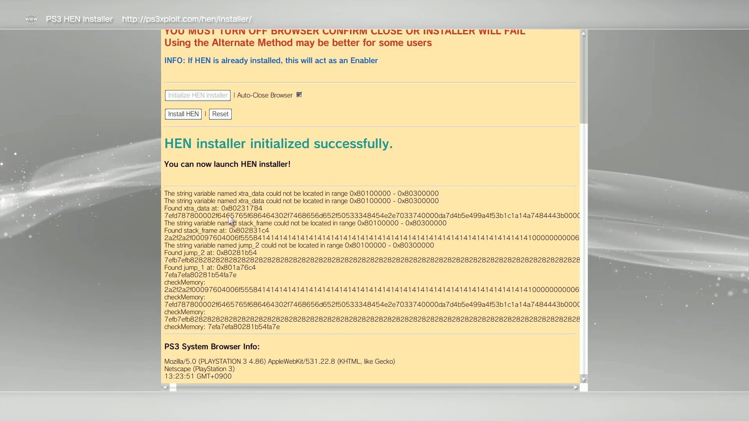Click the jump_2 could not be located line

point(299,245)
